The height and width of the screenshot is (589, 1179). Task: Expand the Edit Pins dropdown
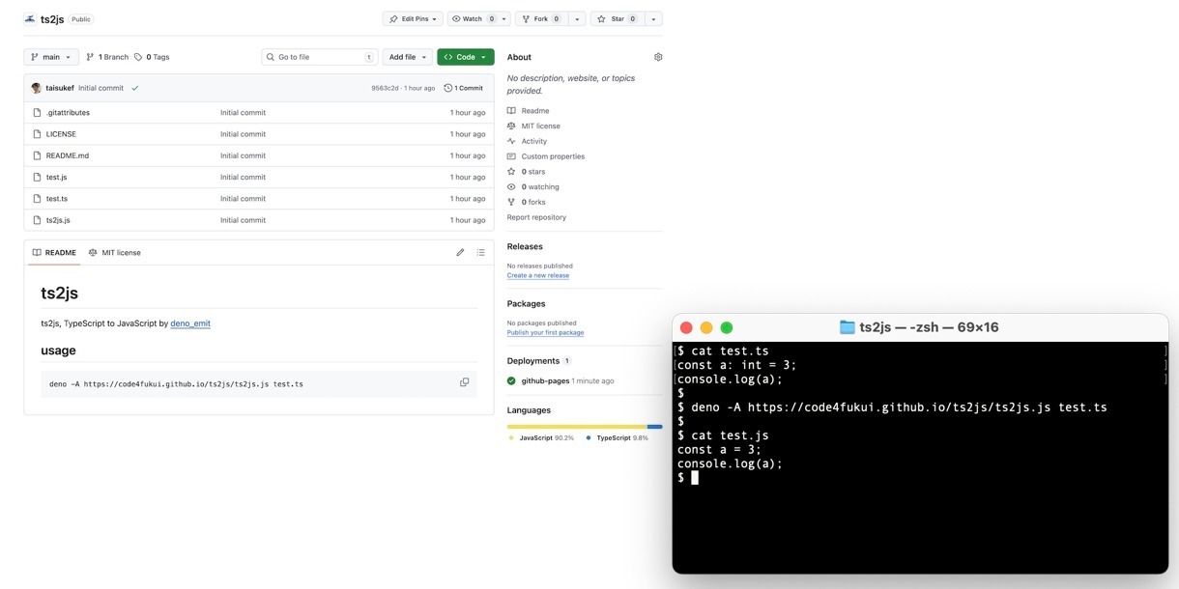413,18
